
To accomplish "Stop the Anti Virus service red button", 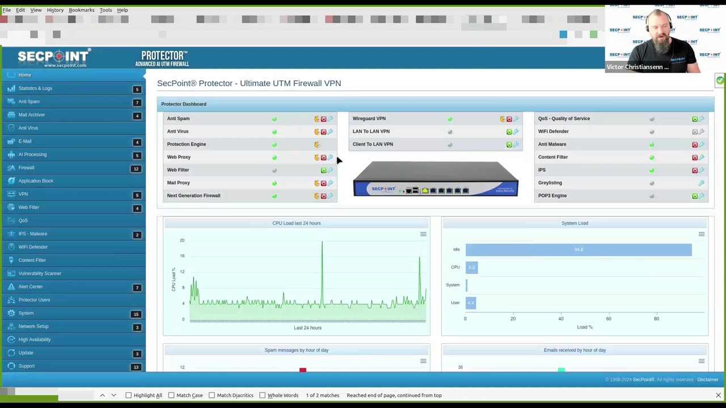I will point(324,131).
